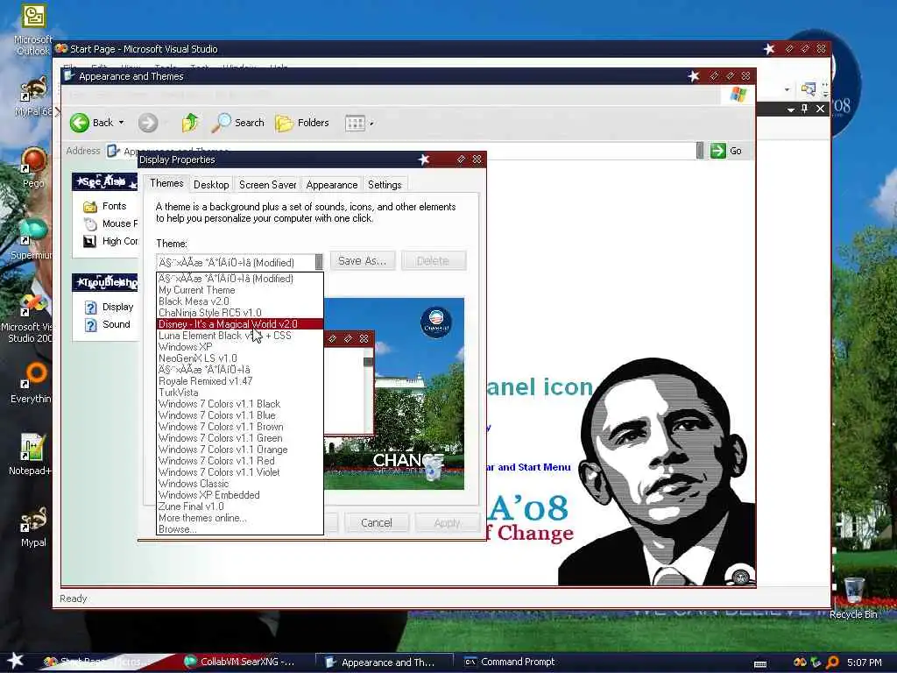
Task: Open the Screen Saver tab
Action: click(267, 184)
